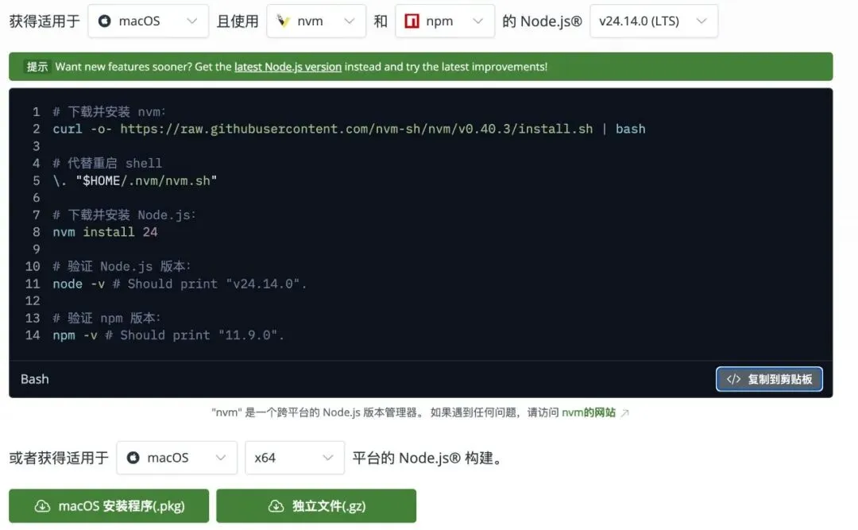This screenshot has width=858, height=530.
Task: Click the "# 验证 npm 版本:" comment line
Action: [106, 318]
